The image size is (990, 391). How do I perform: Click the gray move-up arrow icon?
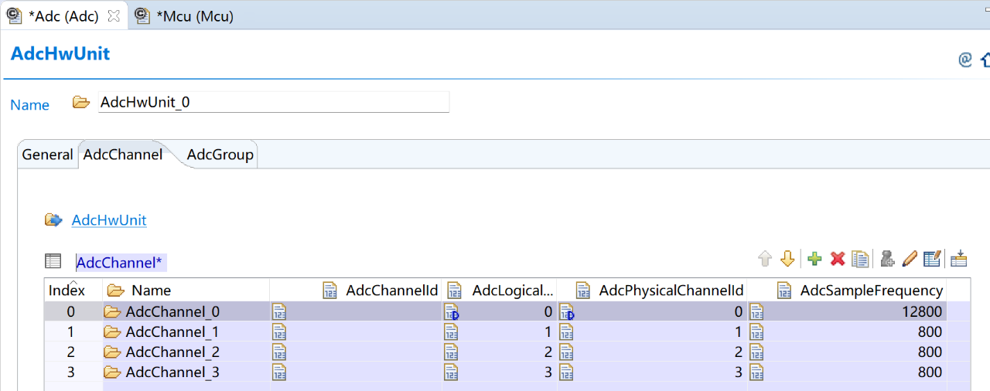pyautogui.click(x=765, y=259)
